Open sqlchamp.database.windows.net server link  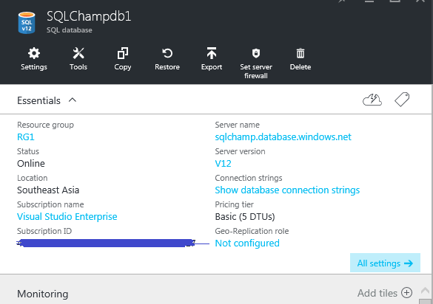click(283, 137)
